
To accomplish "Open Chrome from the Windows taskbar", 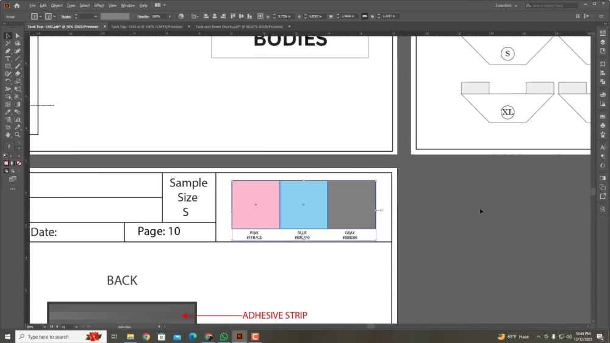I will click(146, 337).
